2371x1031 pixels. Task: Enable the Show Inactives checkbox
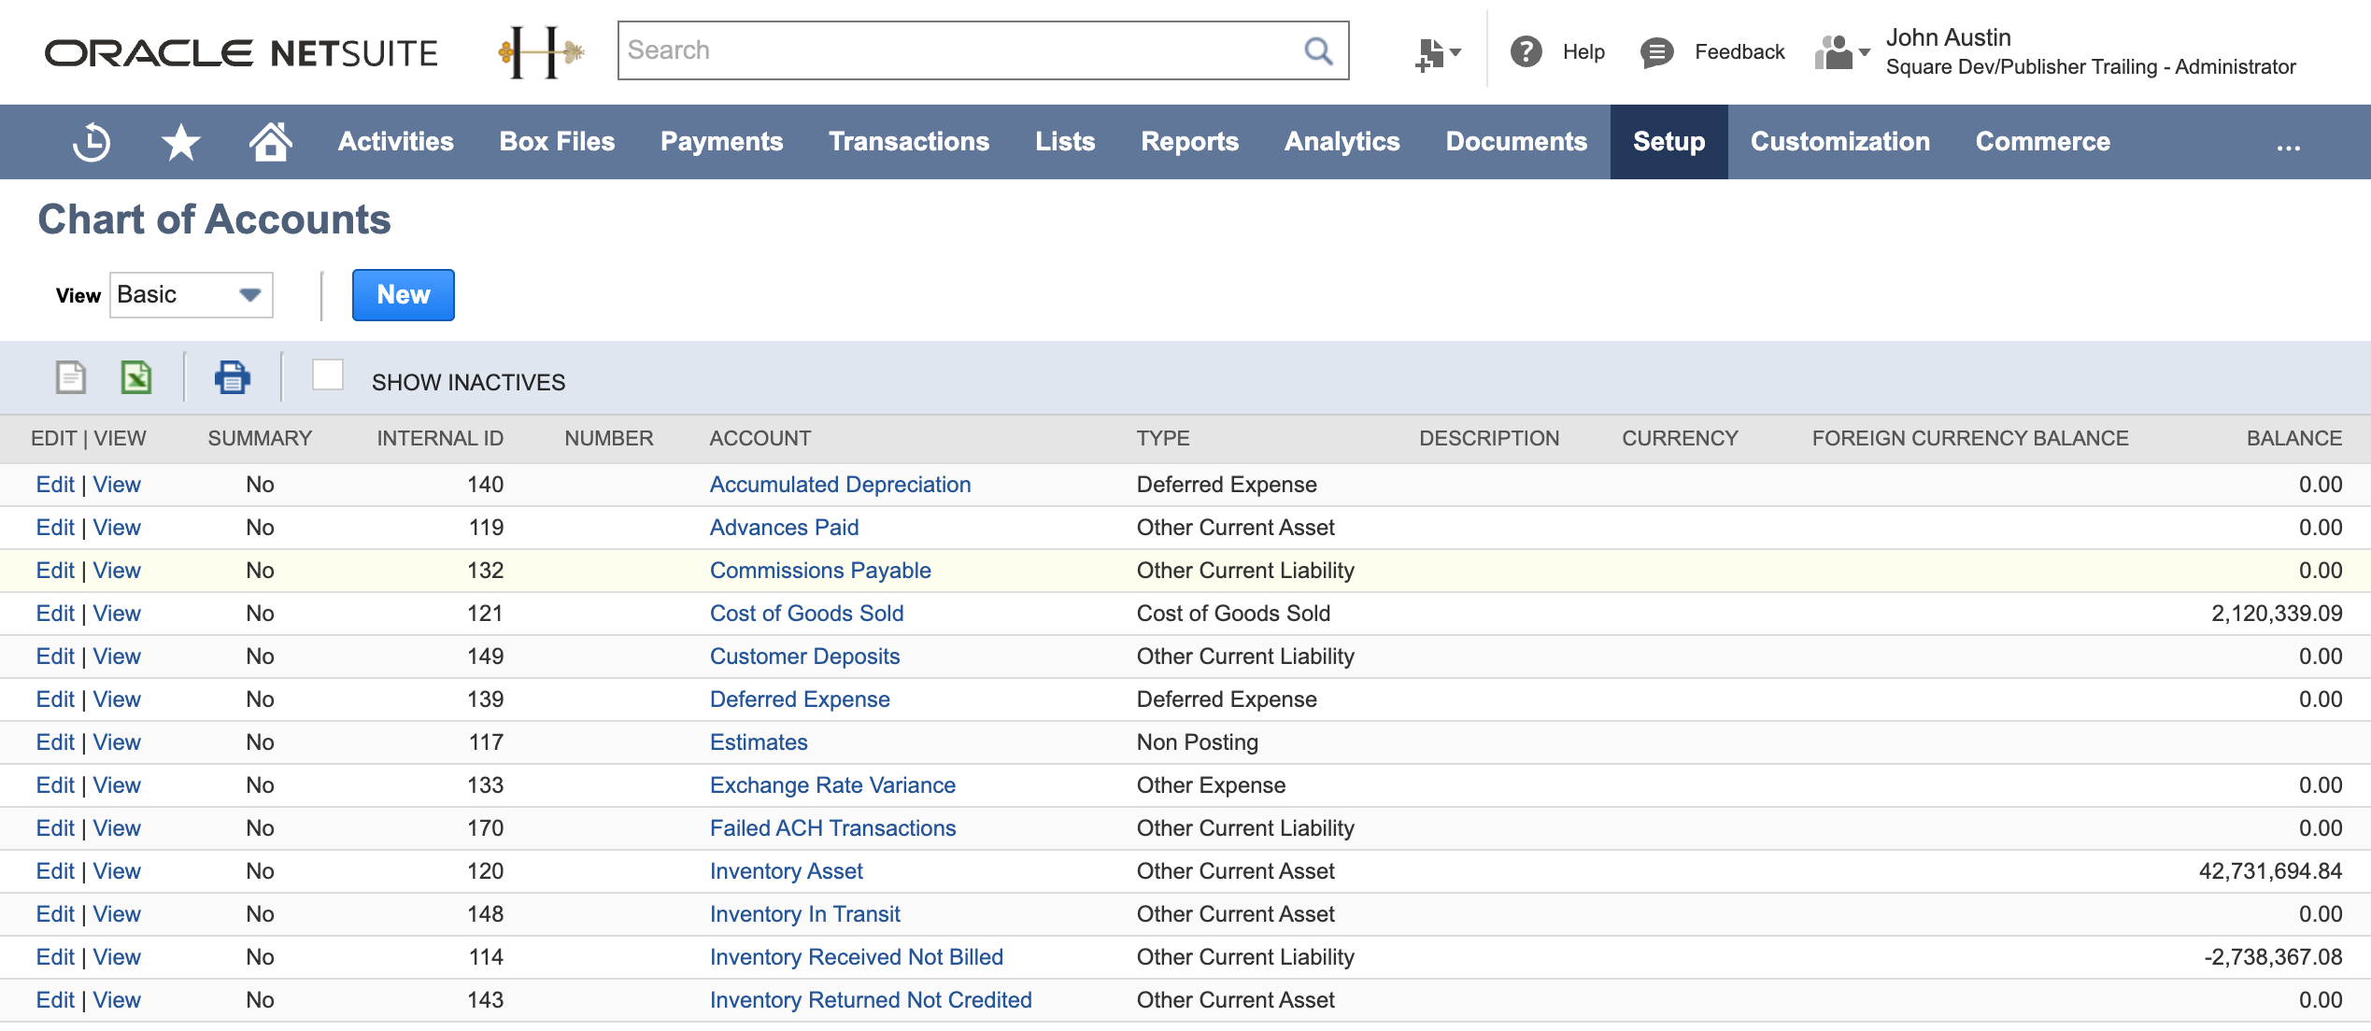coord(328,375)
